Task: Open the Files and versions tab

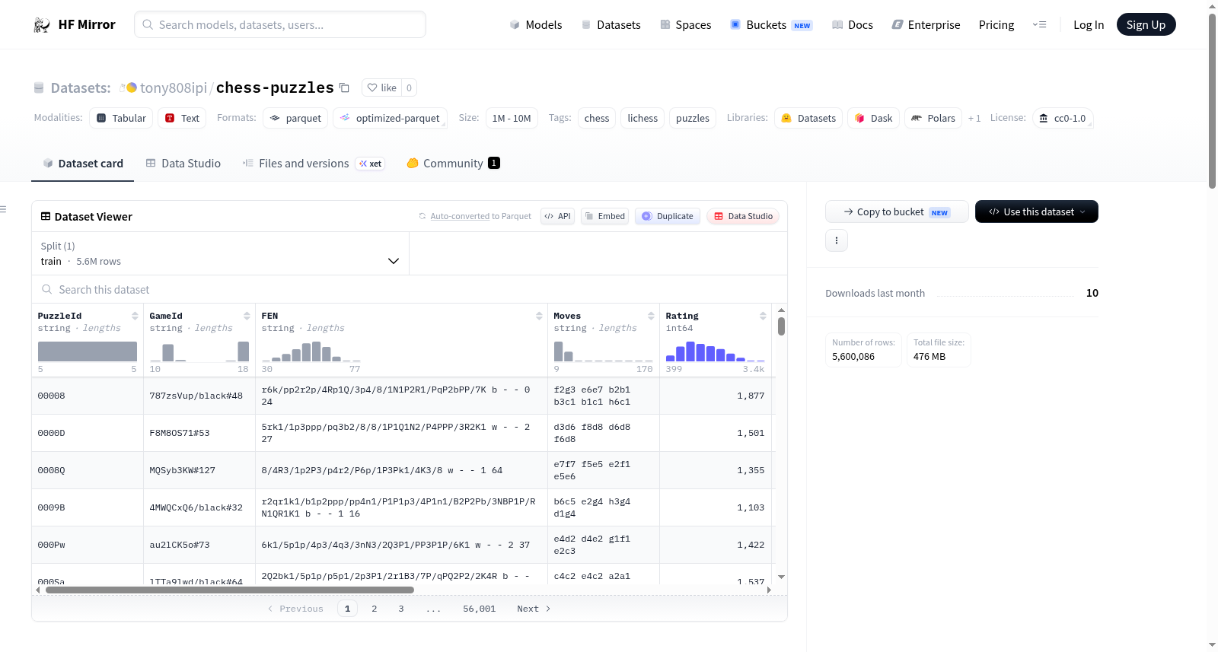Action: 314,164
